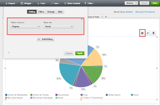Open the Páginas 'When I click on' dropdown
Viewport: 160px width, 105px height.
click(x=25, y=26)
